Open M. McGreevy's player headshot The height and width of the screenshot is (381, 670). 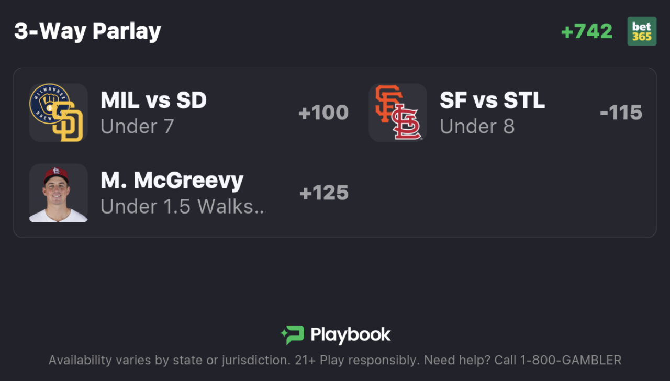click(x=58, y=193)
